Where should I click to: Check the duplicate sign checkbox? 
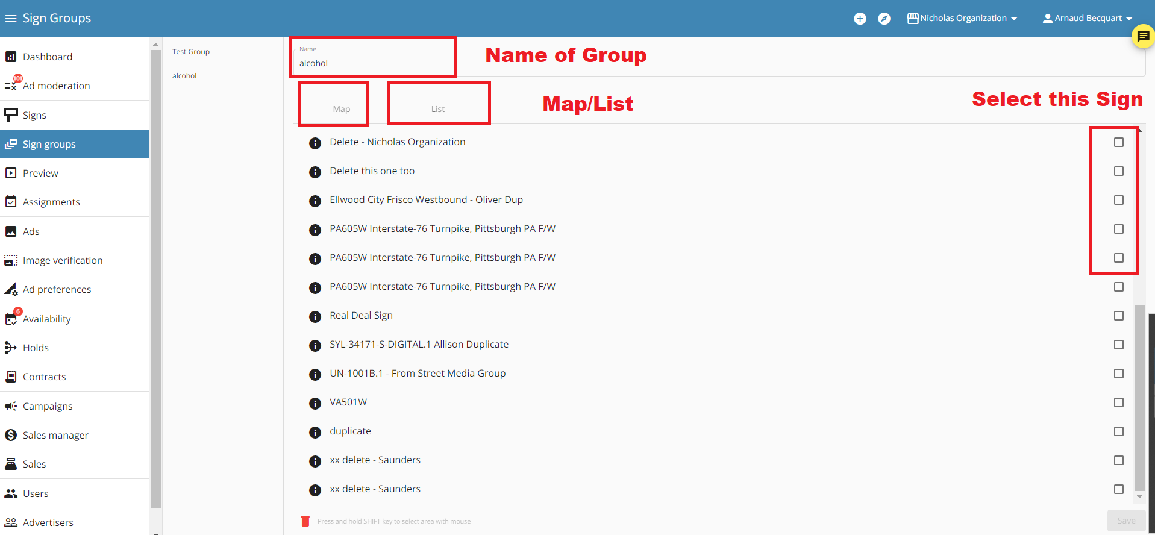(x=1119, y=431)
